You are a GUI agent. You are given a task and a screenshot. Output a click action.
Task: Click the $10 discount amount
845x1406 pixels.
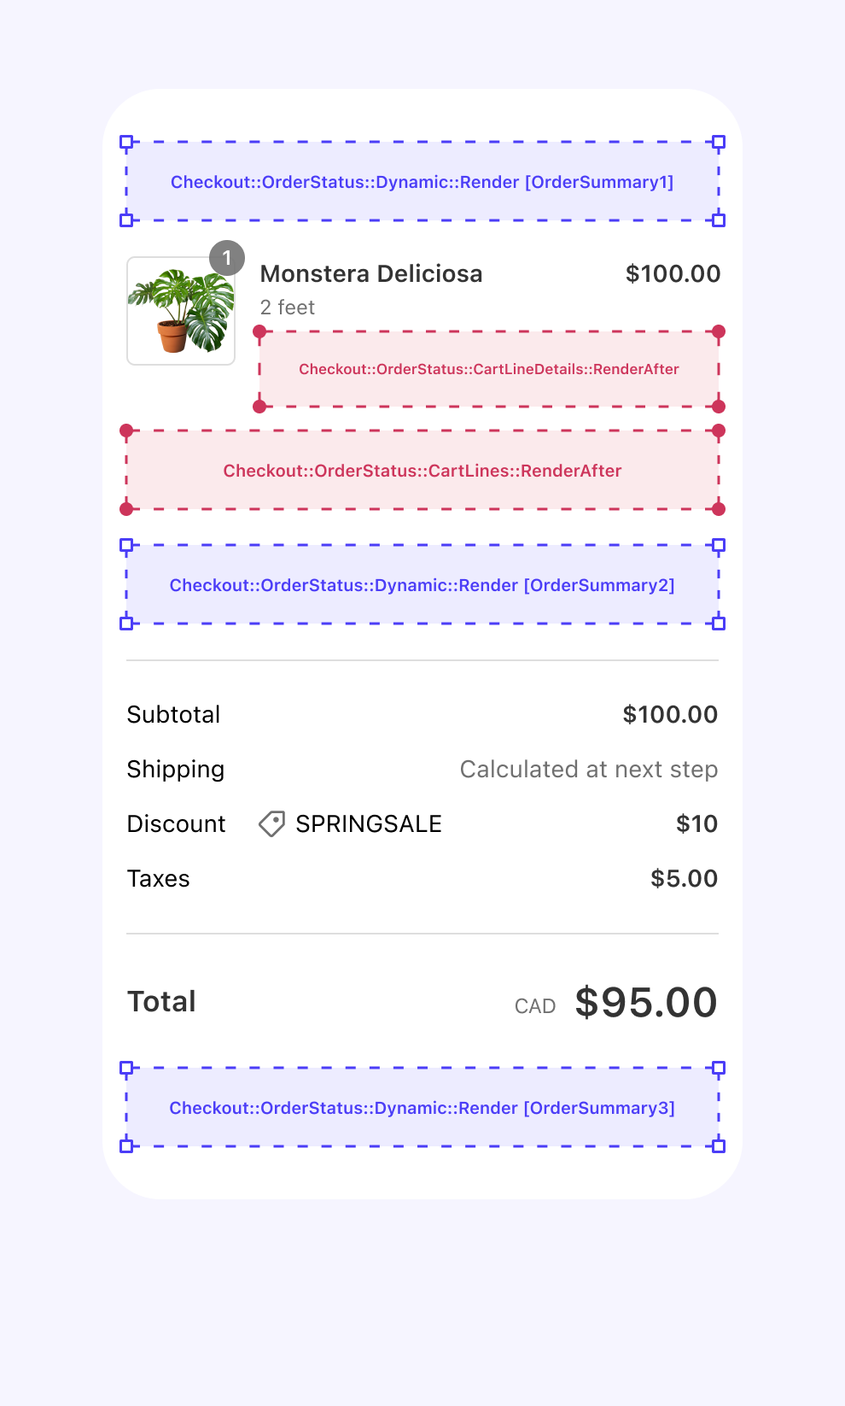[696, 824]
